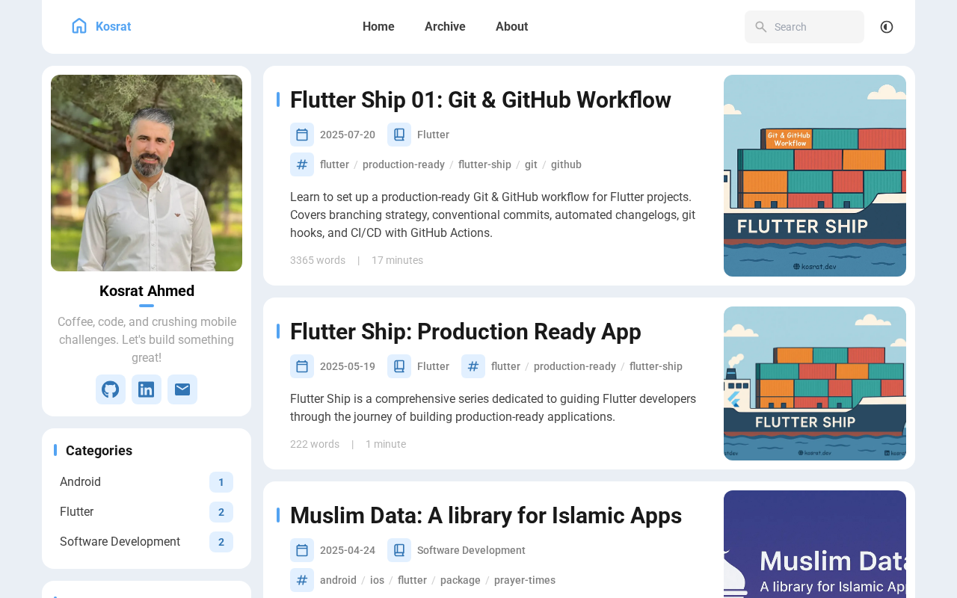Image resolution: width=957 pixels, height=598 pixels.
Task: Click the Kosrat home logo icon
Action: point(79,26)
